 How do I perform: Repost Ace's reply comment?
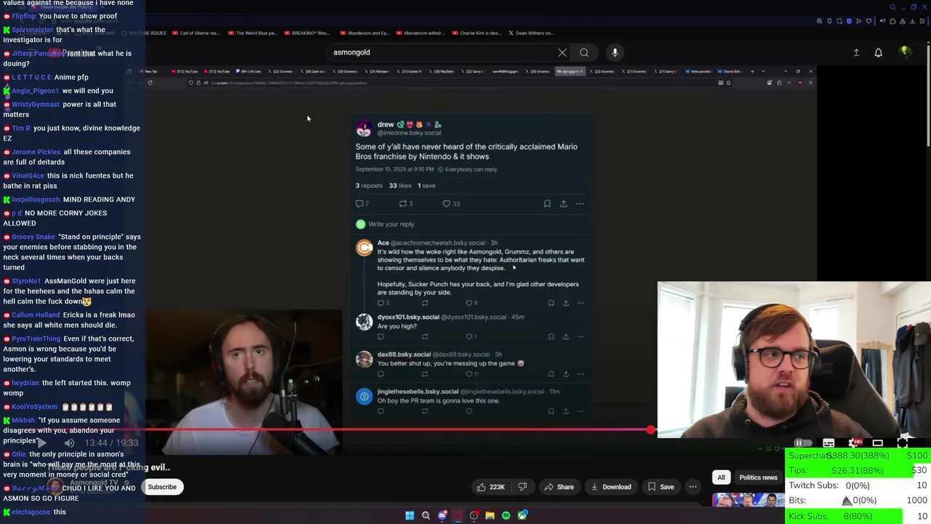(425, 303)
